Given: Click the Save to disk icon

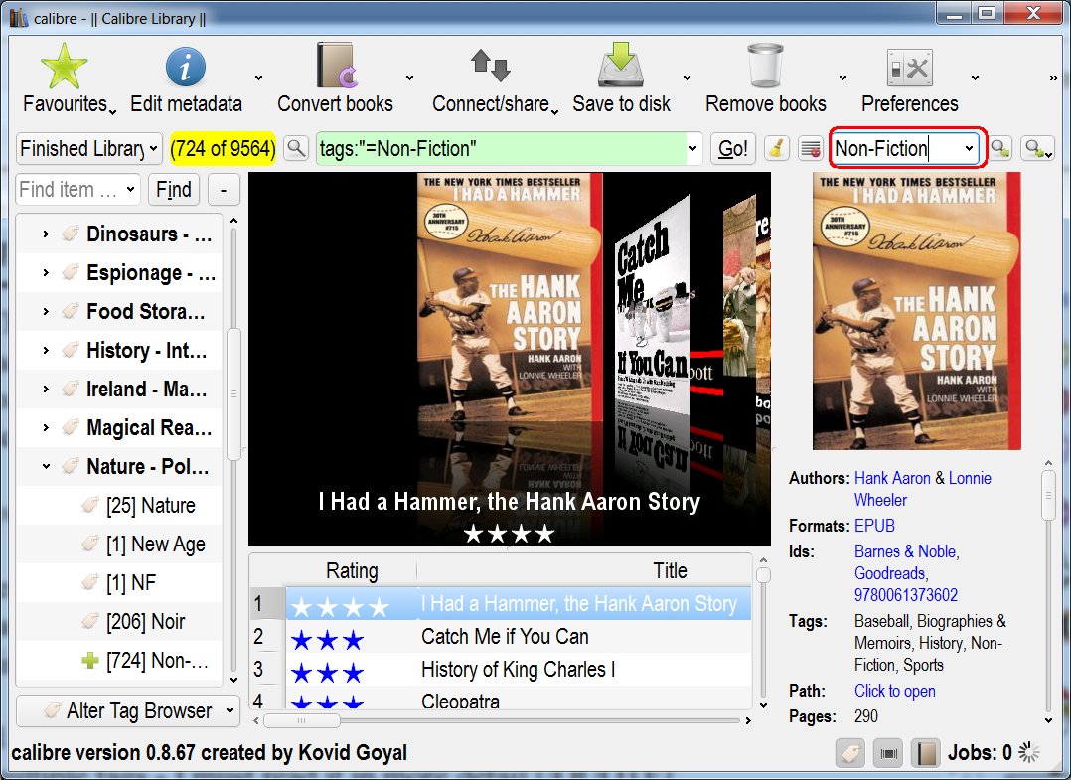Looking at the screenshot, I should point(621,65).
